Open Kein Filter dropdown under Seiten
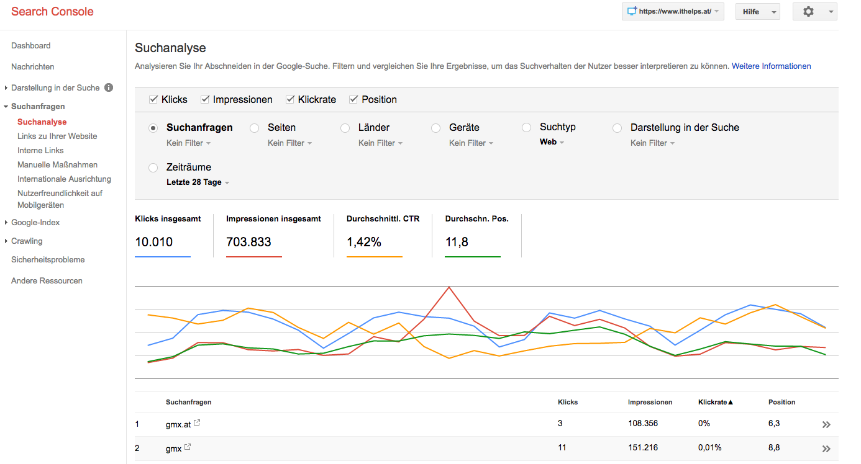 tap(289, 143)
